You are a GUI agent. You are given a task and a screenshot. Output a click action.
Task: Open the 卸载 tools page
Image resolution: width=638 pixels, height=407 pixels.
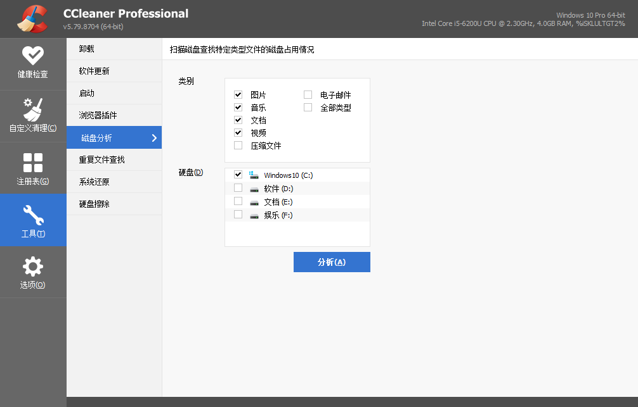114,49
